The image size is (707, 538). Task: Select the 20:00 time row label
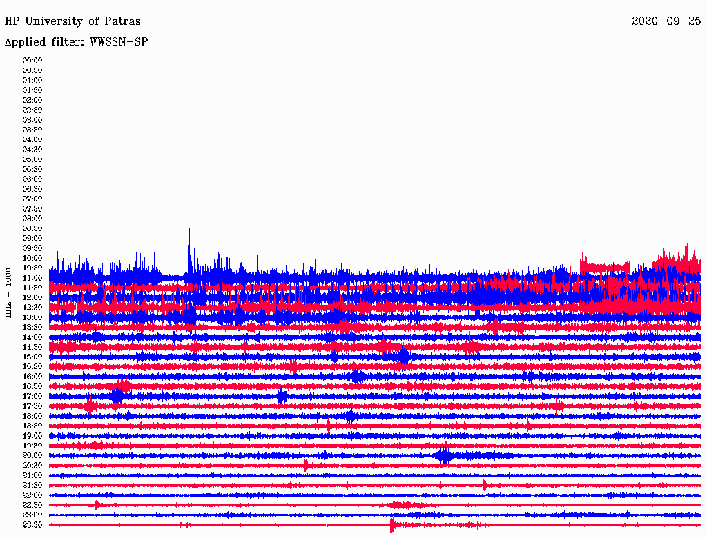(x=32, y=455)
